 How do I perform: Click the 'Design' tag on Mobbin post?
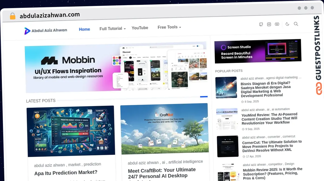point(289,164)
